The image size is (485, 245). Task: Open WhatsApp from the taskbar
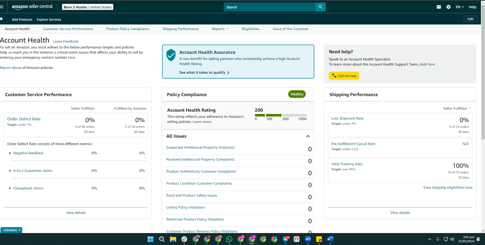coord(229,239)
